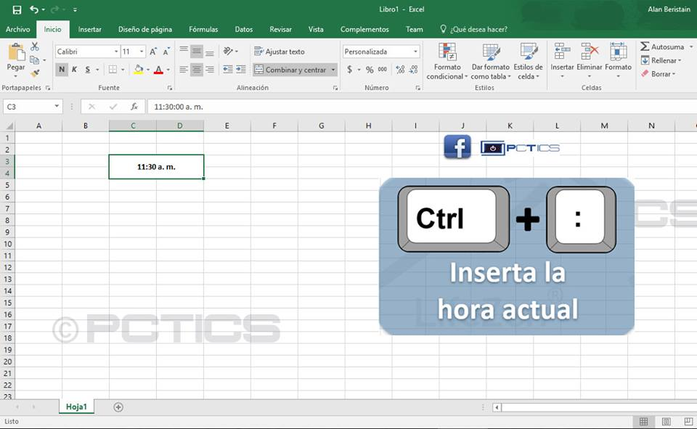Increase font size with large A icon
The height and width of the screenshot is (429, 697).
[153, 52]
